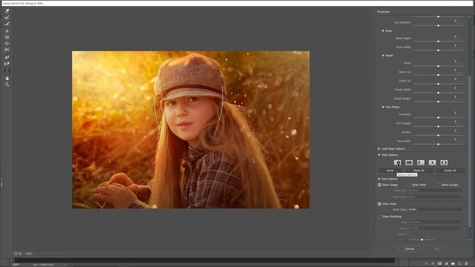
Task: Enable the Show Guides checkbox
Action: pyautogui.click(x=439, y=185)
